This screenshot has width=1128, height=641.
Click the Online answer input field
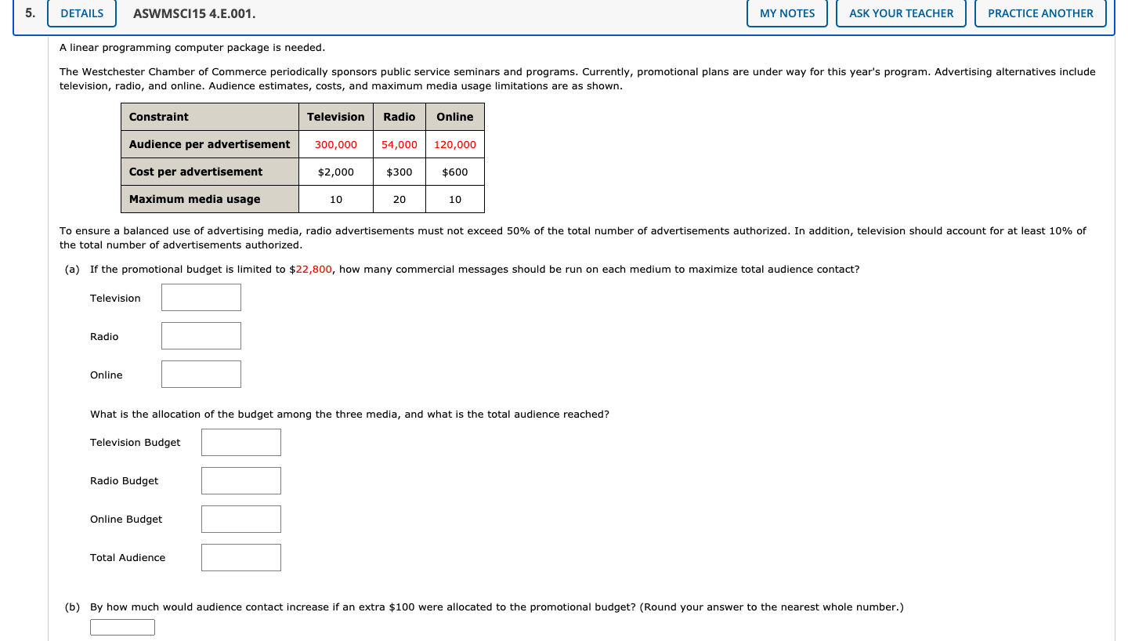click(201, 374)
